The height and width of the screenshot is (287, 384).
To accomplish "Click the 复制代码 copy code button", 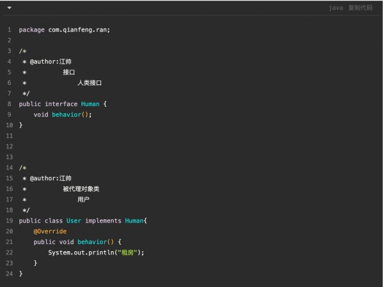I will [x=360, y=8].
